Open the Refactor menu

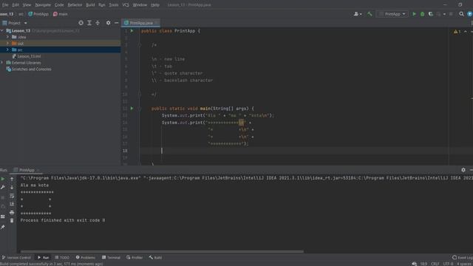(x=75, y=5)
